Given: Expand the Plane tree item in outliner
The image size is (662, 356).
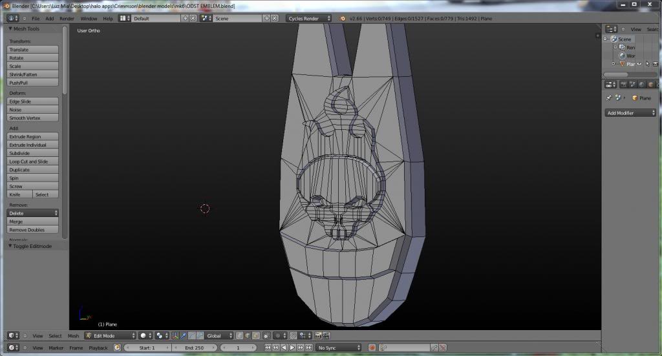Looking at the screenshot, I should 613,64.
